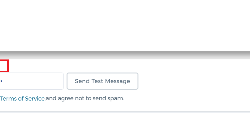Focus the text input beside Send Test Message
The height and width of the screenshot is (113, 250).
pyautogui.click(x=32, y=81)
